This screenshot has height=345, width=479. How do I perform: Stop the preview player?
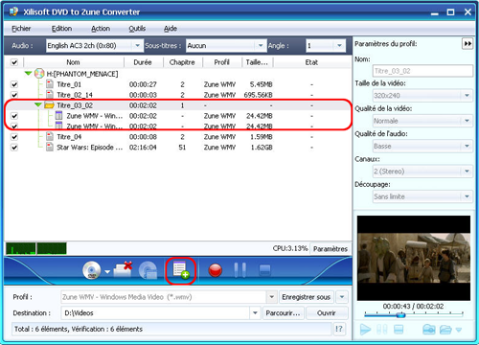point(399,329)
